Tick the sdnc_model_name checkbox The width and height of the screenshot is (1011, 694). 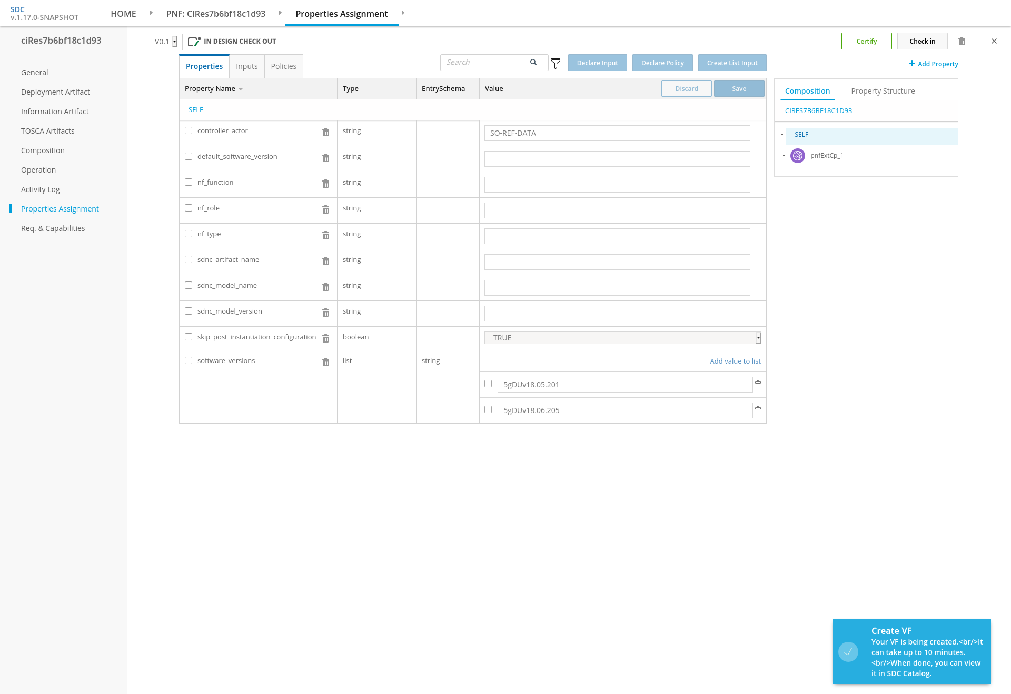point(189,285)
